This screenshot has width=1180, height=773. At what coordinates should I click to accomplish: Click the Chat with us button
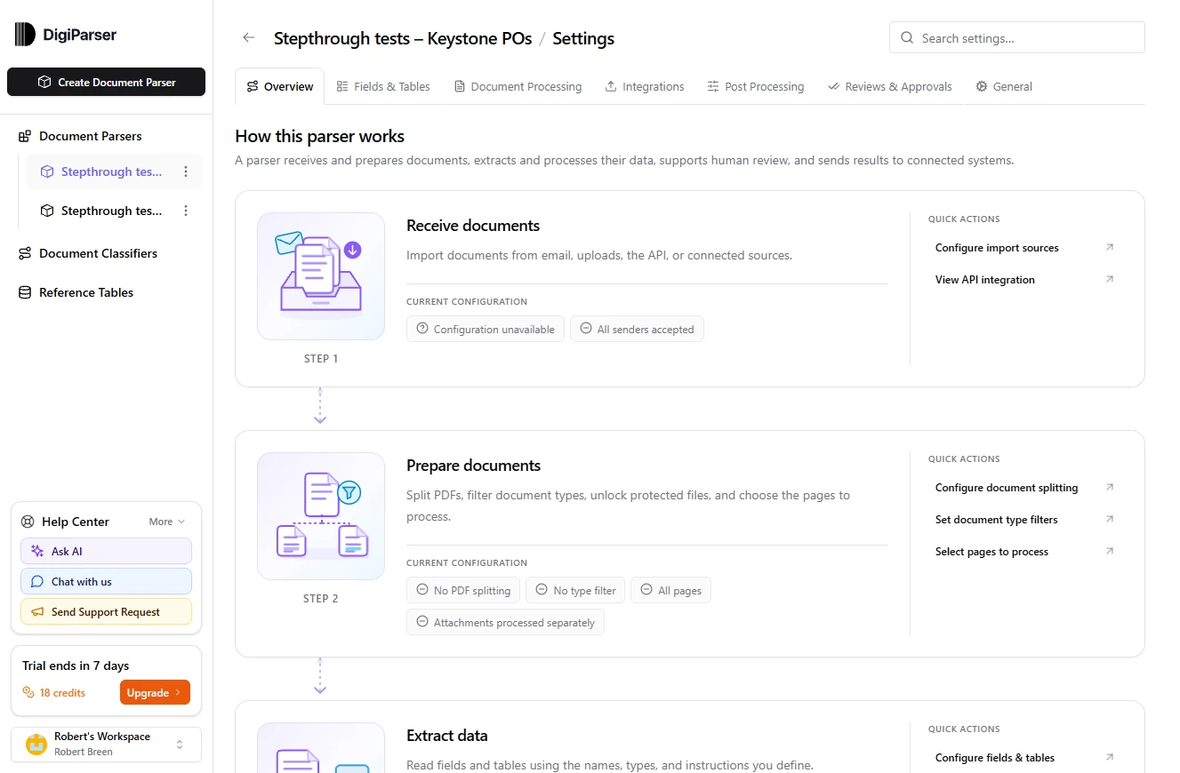106,581
